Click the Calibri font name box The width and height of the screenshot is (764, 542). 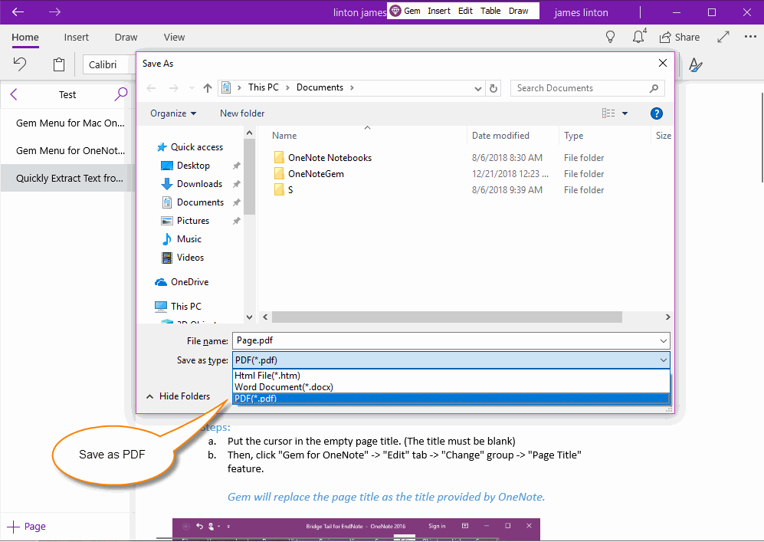point(109,64)
